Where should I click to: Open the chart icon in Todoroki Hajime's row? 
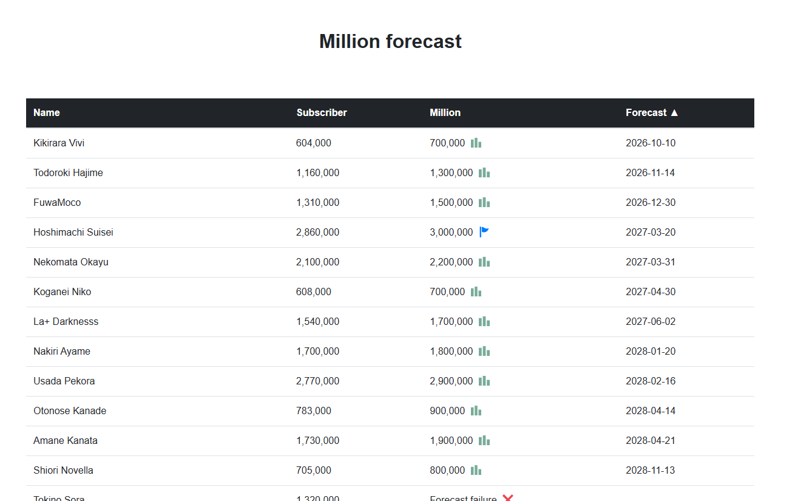click(484, 173)
